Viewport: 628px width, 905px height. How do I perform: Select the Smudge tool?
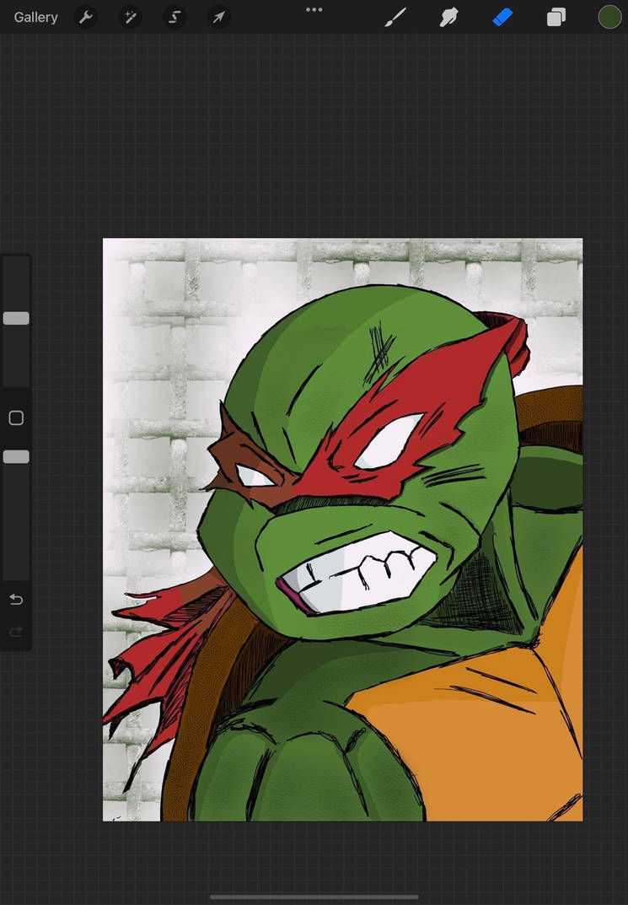click(448, 18)
